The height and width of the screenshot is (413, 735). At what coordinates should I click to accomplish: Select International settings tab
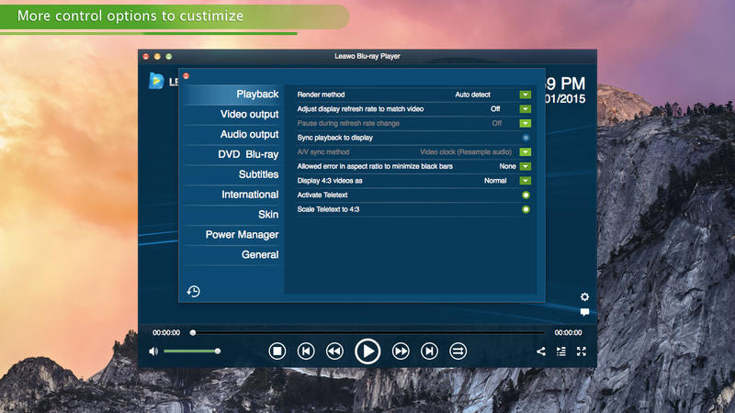232,195
